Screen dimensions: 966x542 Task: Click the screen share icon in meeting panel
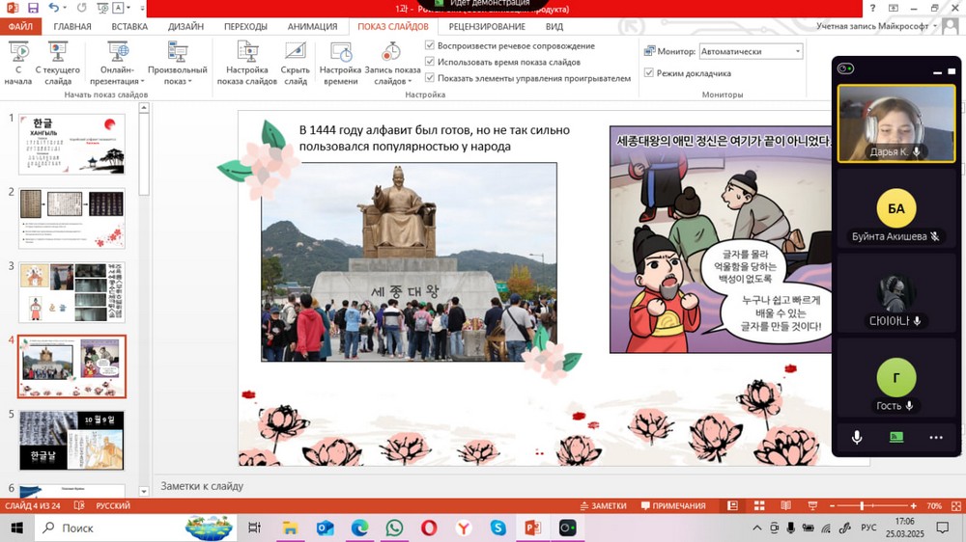pyautogui.click(x=896, y=437)
